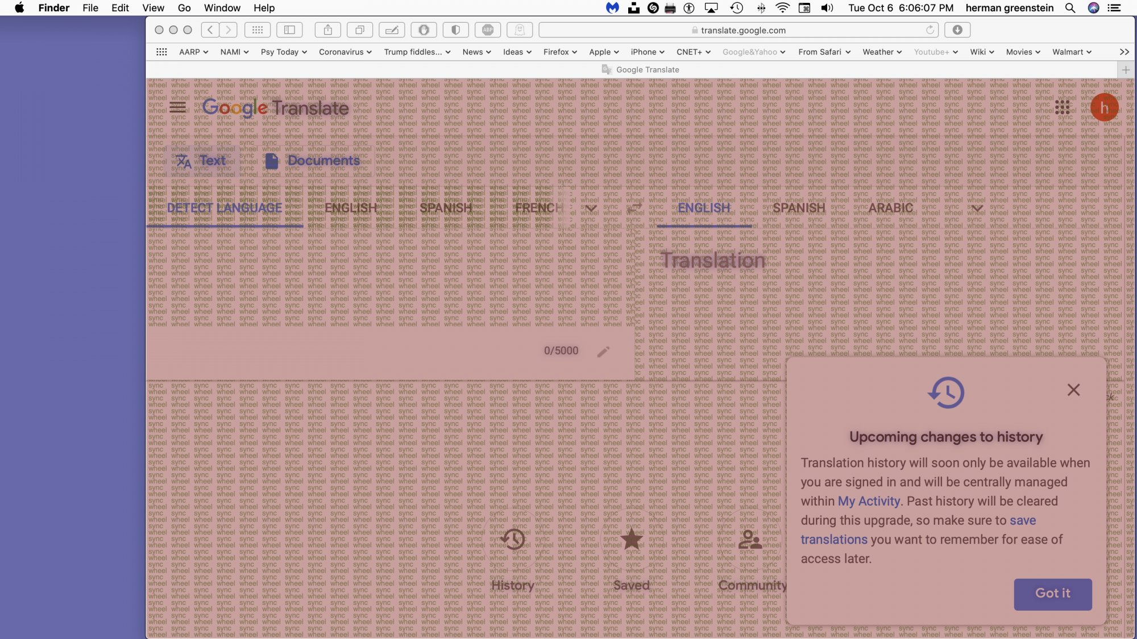Expand the Psy Today bookmarks folder
The height and width of the screenshot is (639, 1137).
284,52
